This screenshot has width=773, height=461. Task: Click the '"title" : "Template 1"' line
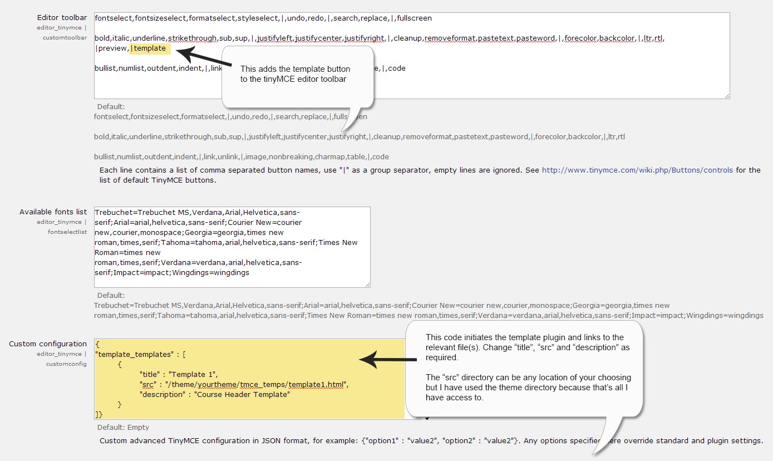click(x=179, y=375)
